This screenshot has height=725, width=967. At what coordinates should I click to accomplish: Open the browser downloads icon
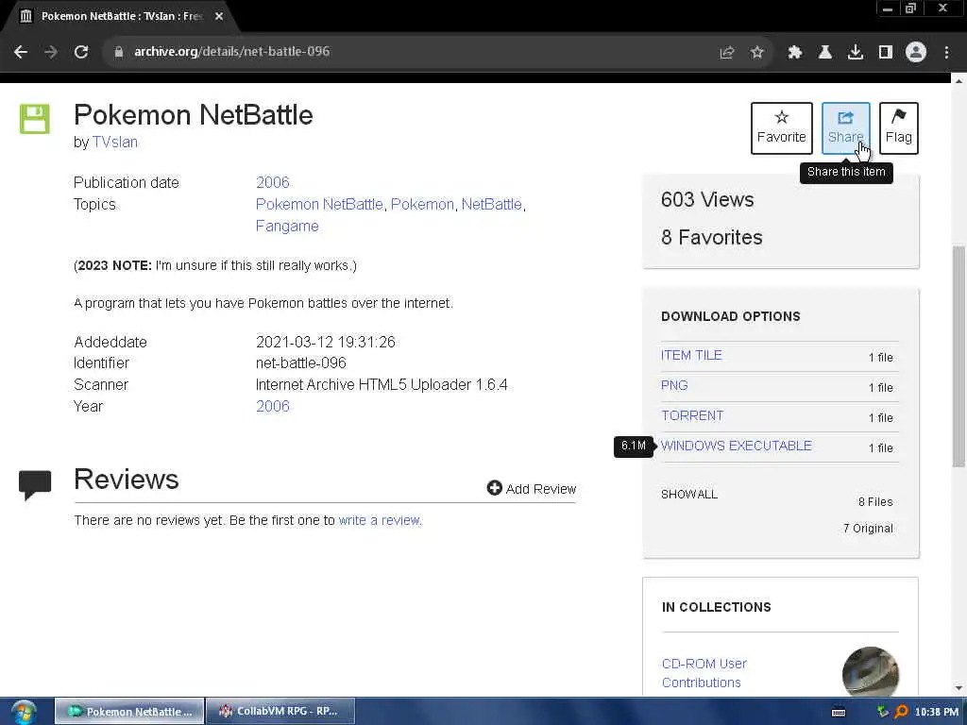coord(856,53)
